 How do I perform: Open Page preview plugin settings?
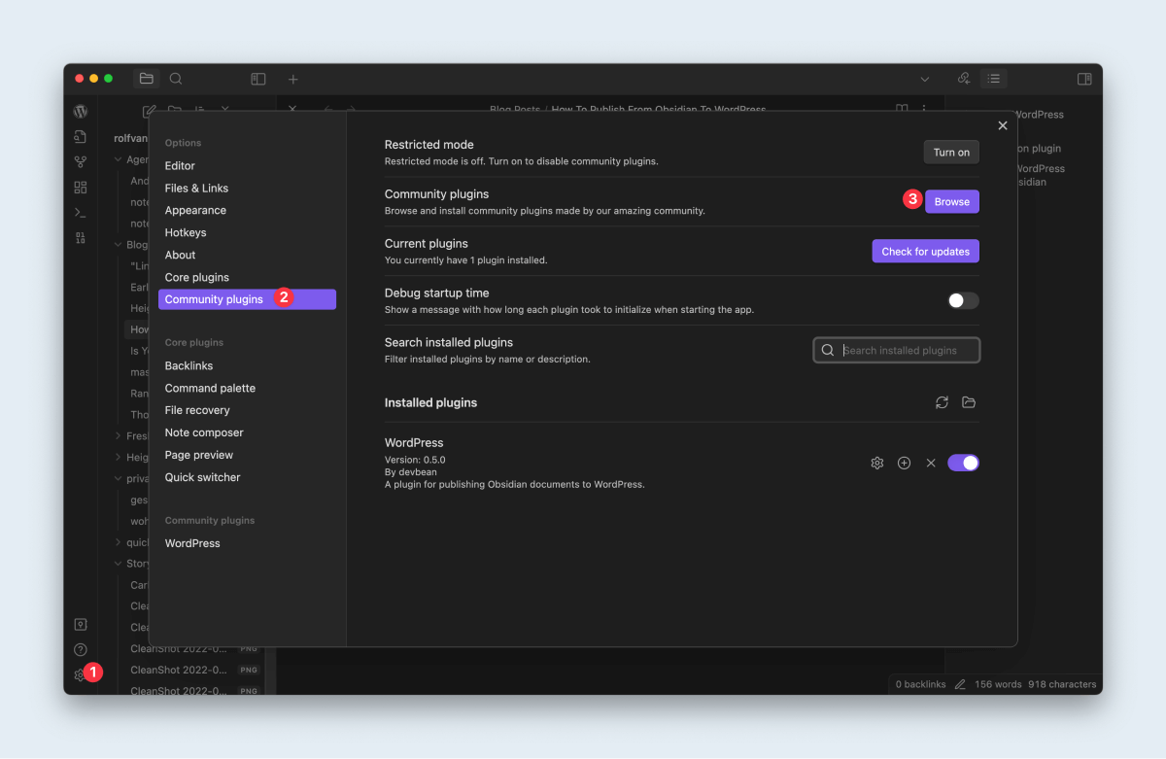point(247,456)
